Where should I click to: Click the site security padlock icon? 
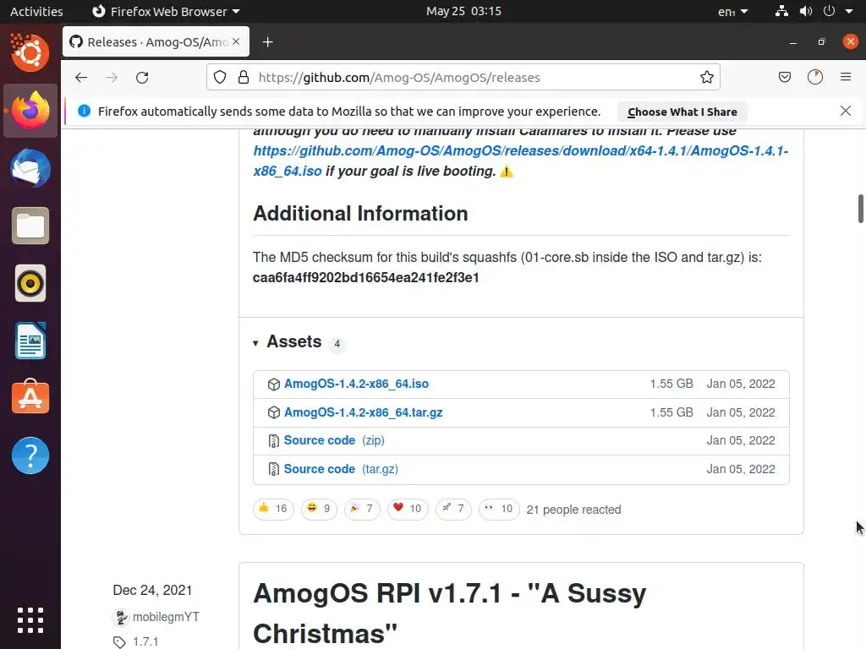[x=243, y=77]
